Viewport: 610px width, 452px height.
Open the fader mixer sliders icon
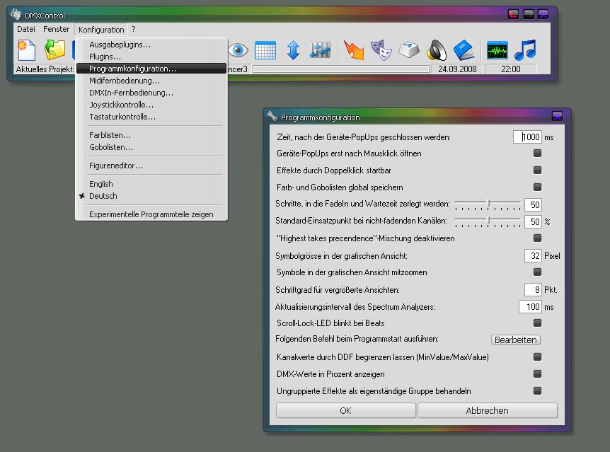[321, 50]
